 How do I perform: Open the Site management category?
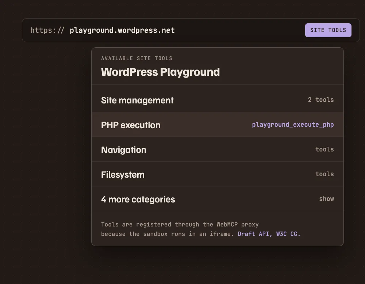218,100
